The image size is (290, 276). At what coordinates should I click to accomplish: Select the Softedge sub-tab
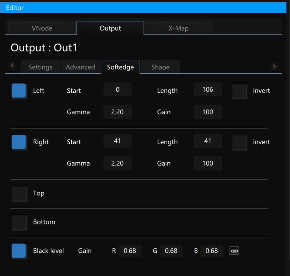coord(120,67)
